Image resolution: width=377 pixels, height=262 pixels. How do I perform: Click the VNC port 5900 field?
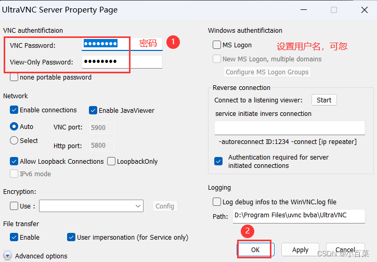(102, 128)
